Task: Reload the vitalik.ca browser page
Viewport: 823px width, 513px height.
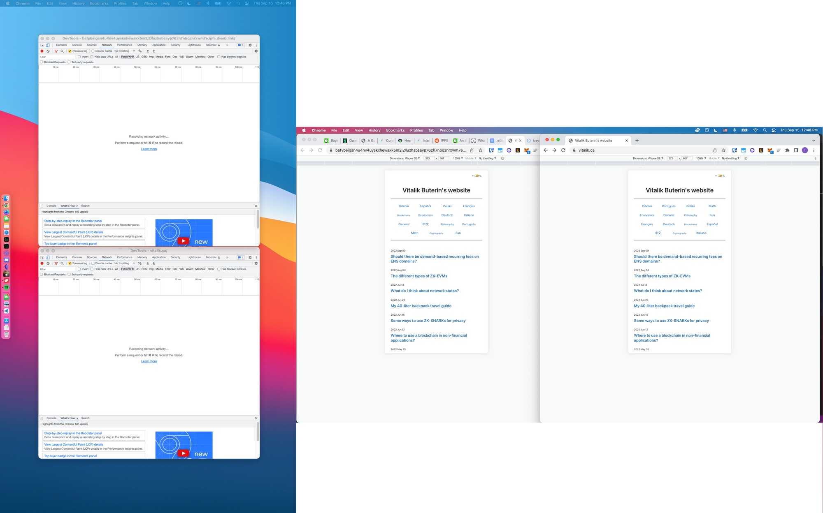Action: (x=563, y=150)
